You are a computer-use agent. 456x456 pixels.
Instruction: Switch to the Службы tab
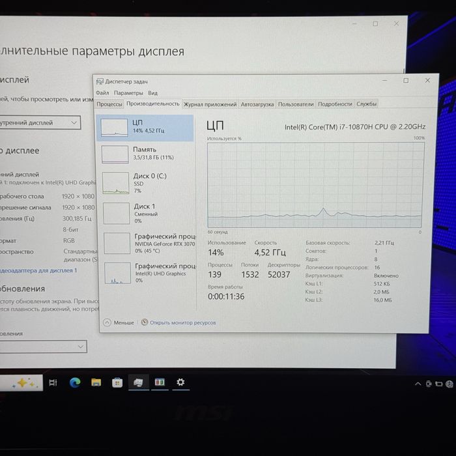366,104
